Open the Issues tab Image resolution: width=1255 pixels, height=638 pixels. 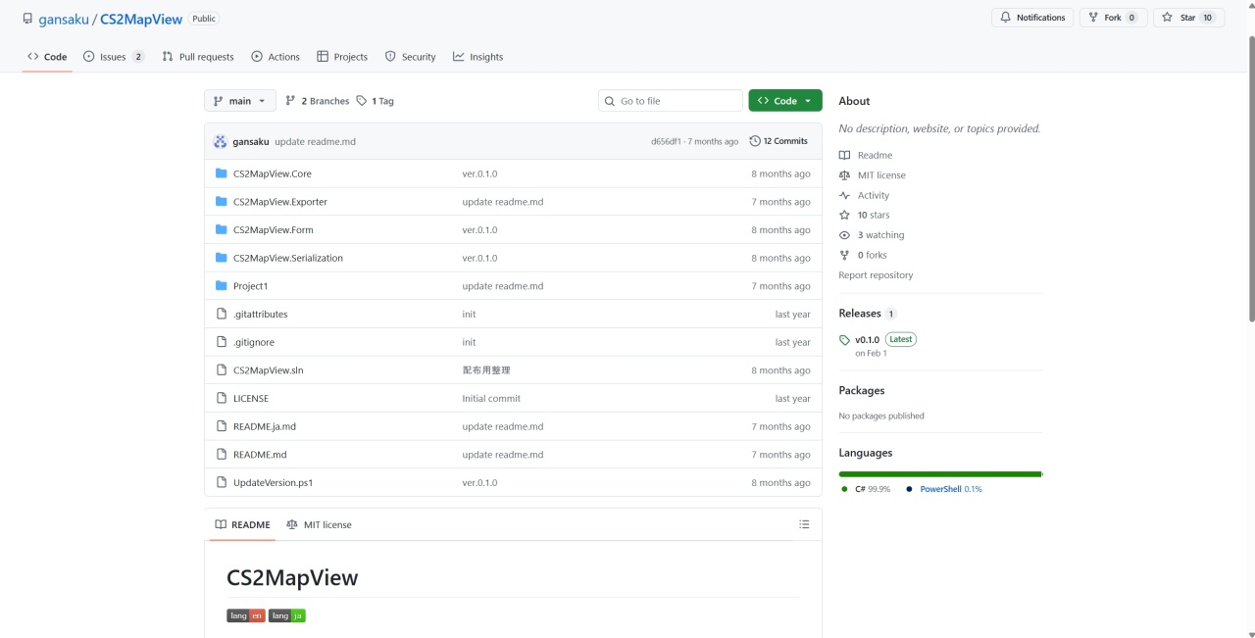[x=114, y=57]
